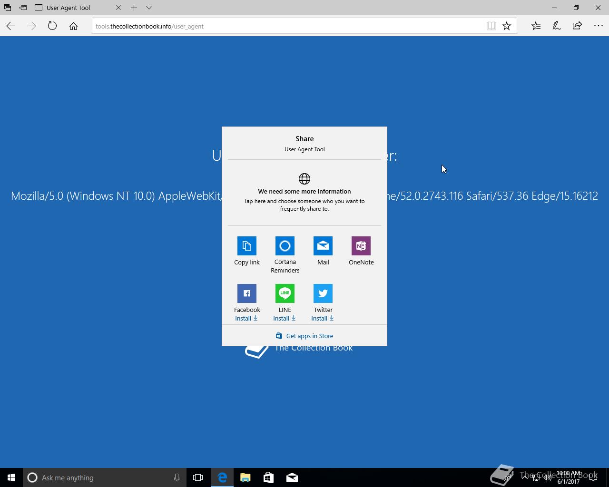609x487 pixels.
Task: Tap 'We need some more information' prompt
Action: [x=304, y=193]
